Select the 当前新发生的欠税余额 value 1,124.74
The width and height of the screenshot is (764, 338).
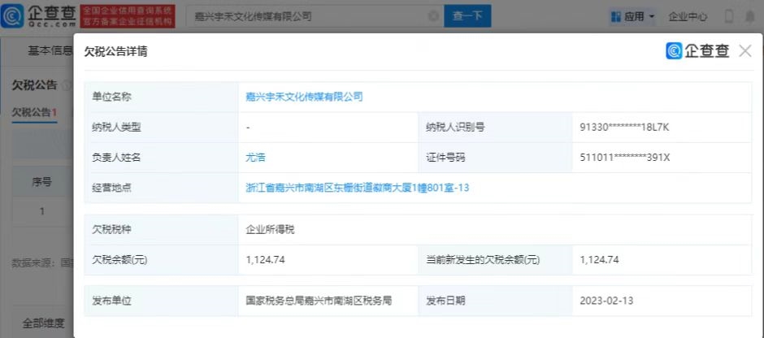pyautogui.click(x=599, y=260)
